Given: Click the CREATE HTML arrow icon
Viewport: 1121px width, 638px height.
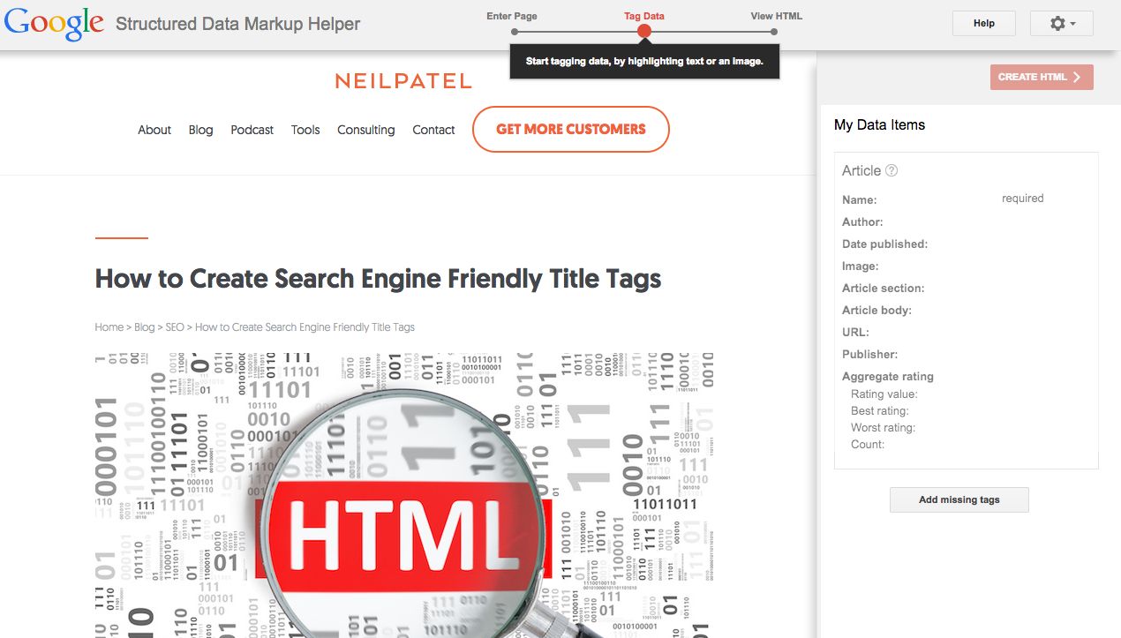Looking at the screenshot, I should (1079, 77).
